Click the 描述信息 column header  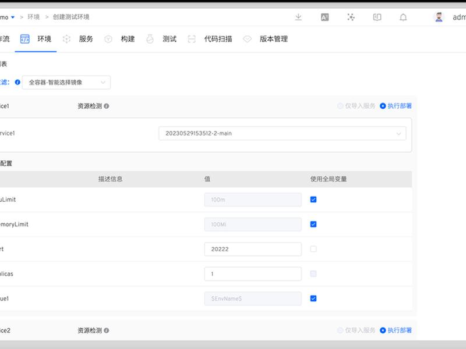point(110,179)
